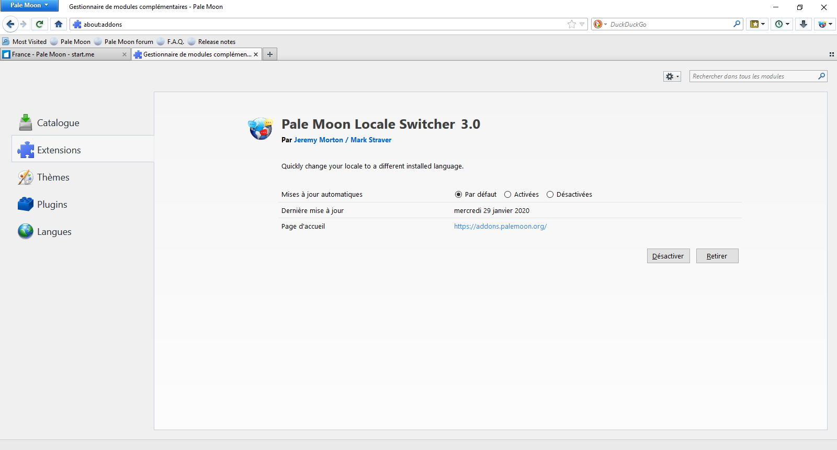Open the Langues category
Screen dimensions: 837x450
click(x=83, y=232)
